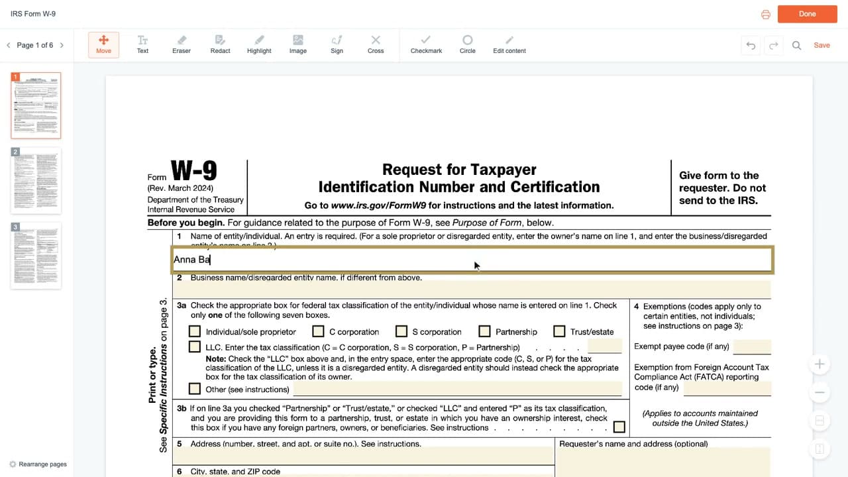Check the Individual/sole proprietor box
848x477 pixels.
coord(195,331)
